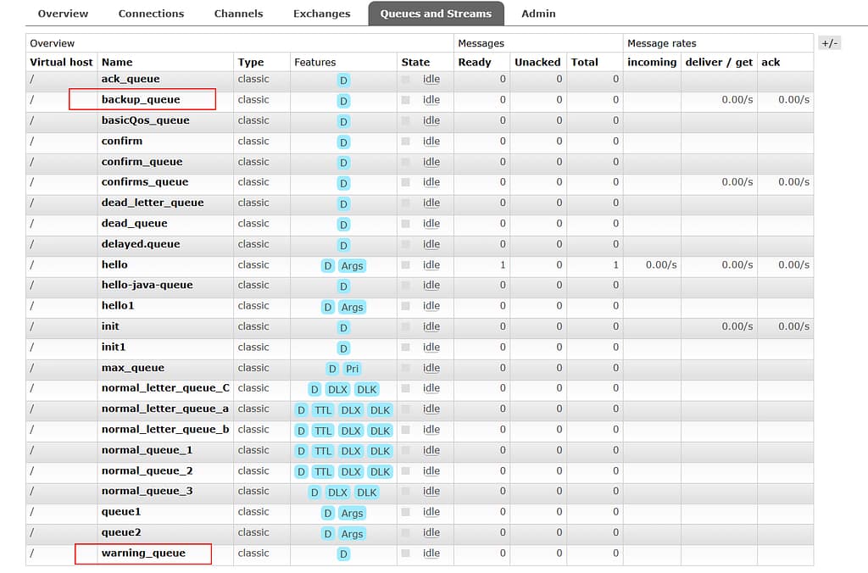Screen dimensions: 868x573
Task: Click the state indicator box for backup_queue
Action: point(405,100)
